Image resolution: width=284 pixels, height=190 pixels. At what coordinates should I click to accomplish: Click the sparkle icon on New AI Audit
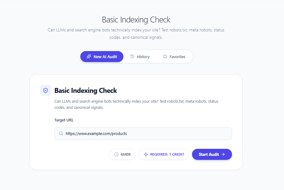point(89,56)
